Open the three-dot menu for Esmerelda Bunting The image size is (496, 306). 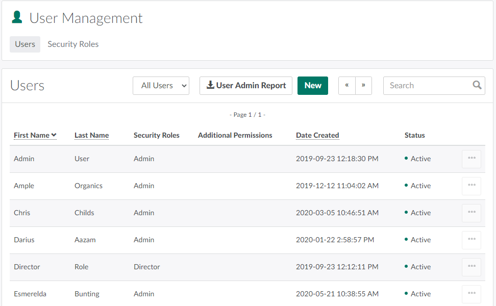[x=471, y=294]
